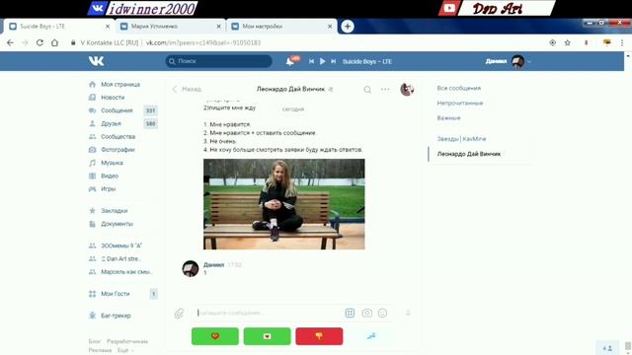Select the Непрочитанные filter
The height and width of the screenshot is (355, 632).
(460, 103)
